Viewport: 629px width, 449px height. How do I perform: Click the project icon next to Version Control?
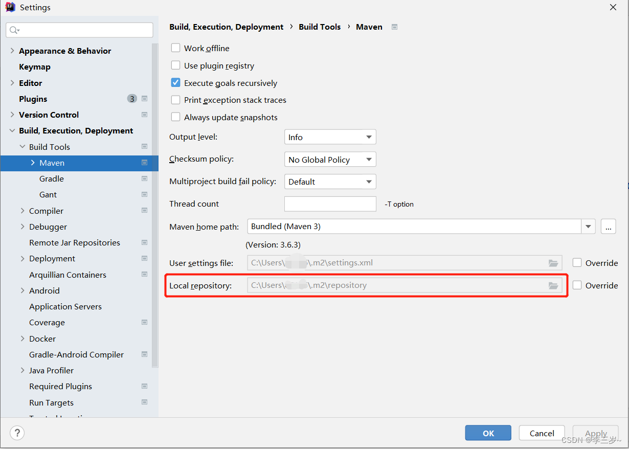pos(145,115)
